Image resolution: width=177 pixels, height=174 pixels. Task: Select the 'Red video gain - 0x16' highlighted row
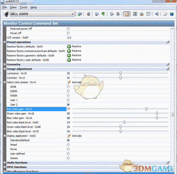pyautogui.click(x=88, y=109)
